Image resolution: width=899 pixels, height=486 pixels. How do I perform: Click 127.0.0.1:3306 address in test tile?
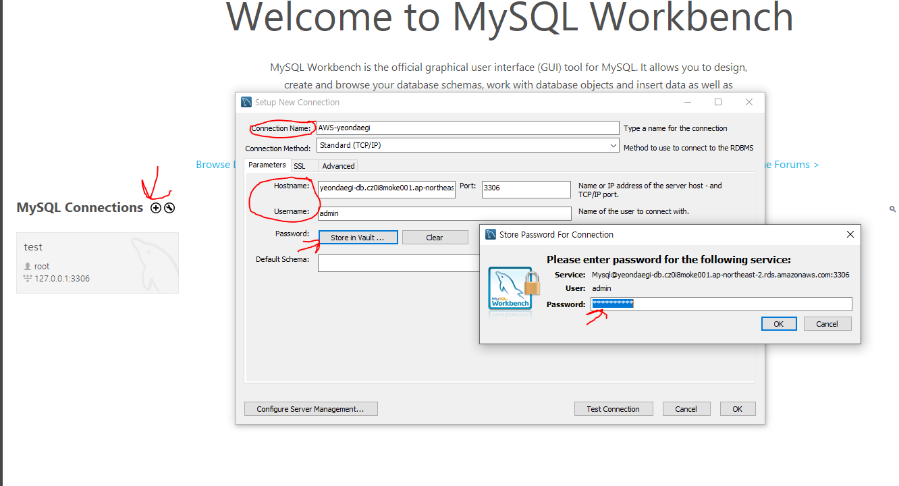(62, 278)
